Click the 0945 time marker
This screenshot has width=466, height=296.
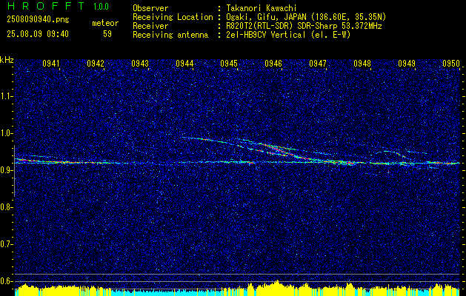click(229, 63)
